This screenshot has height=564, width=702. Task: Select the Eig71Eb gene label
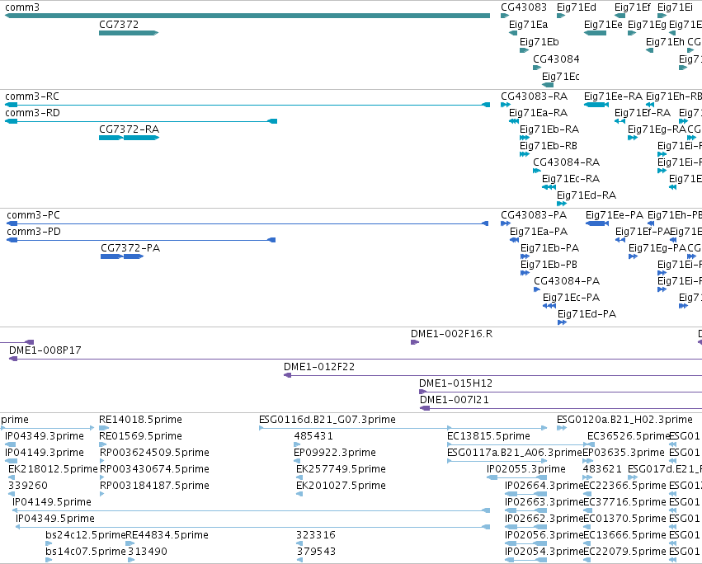click(539, 42)
